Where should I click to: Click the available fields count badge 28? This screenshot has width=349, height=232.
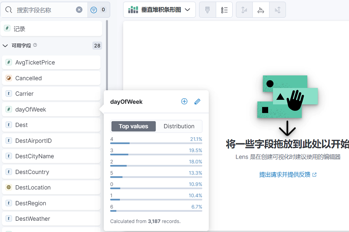(97, 46)
